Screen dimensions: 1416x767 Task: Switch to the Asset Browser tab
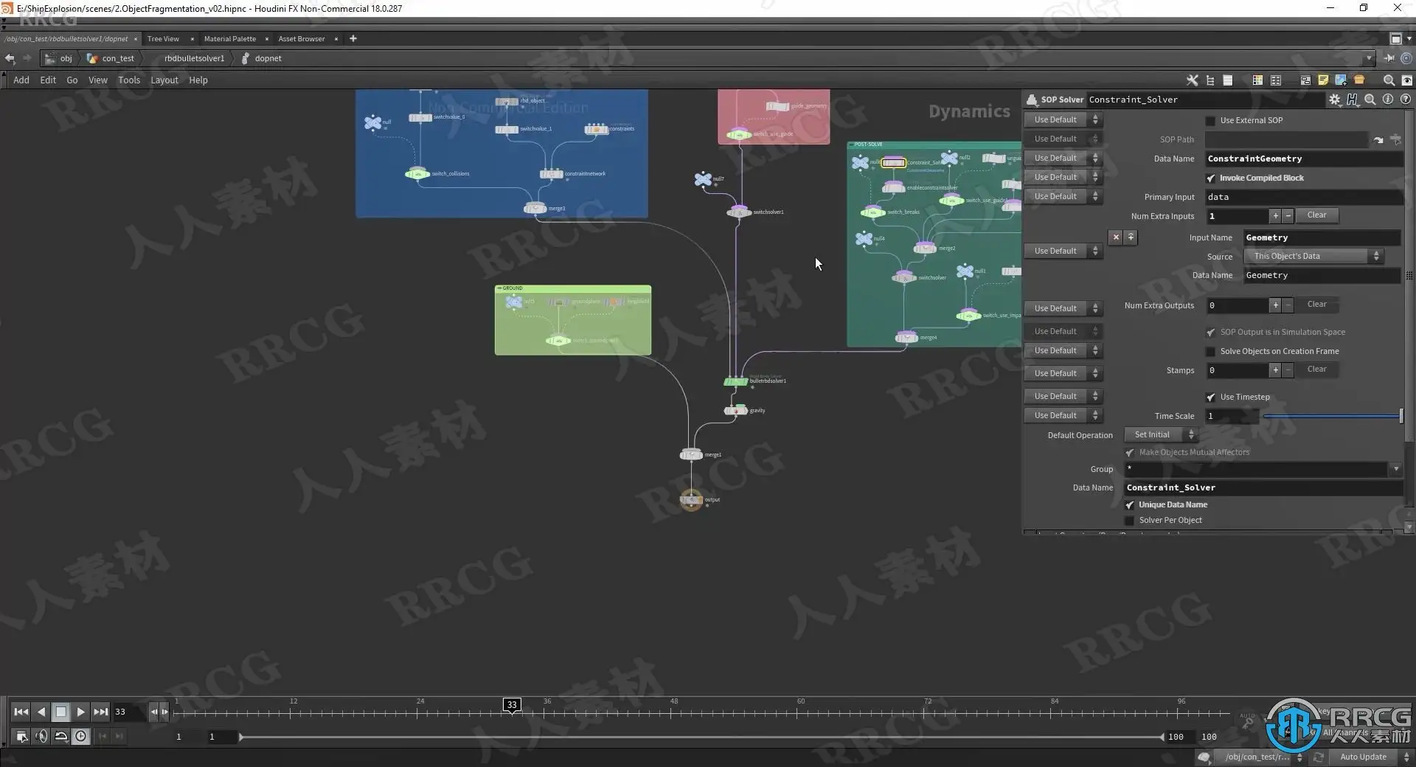pyautogui.click(x=302, y=38)
